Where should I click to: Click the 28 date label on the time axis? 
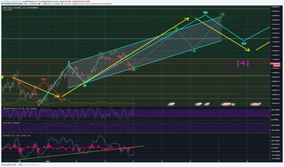20,161
